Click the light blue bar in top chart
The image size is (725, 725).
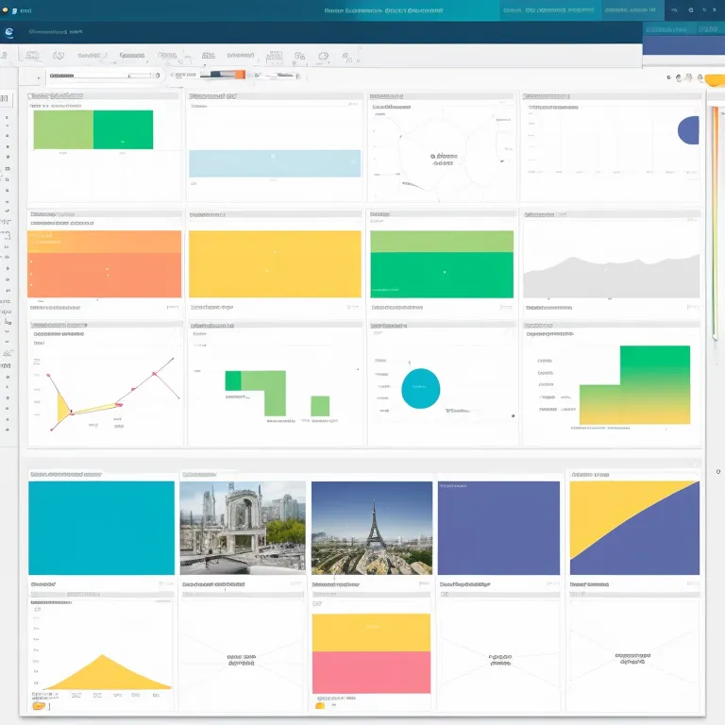coord(275,163)
